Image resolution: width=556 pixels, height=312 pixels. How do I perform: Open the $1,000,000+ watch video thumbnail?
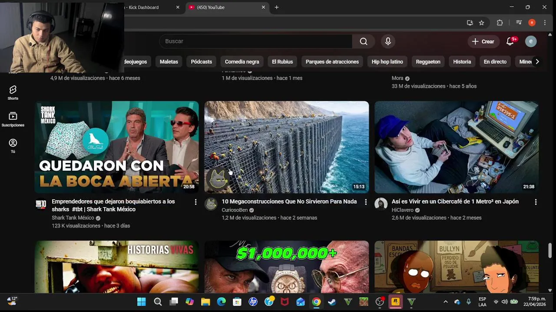(x=287, y=267)
